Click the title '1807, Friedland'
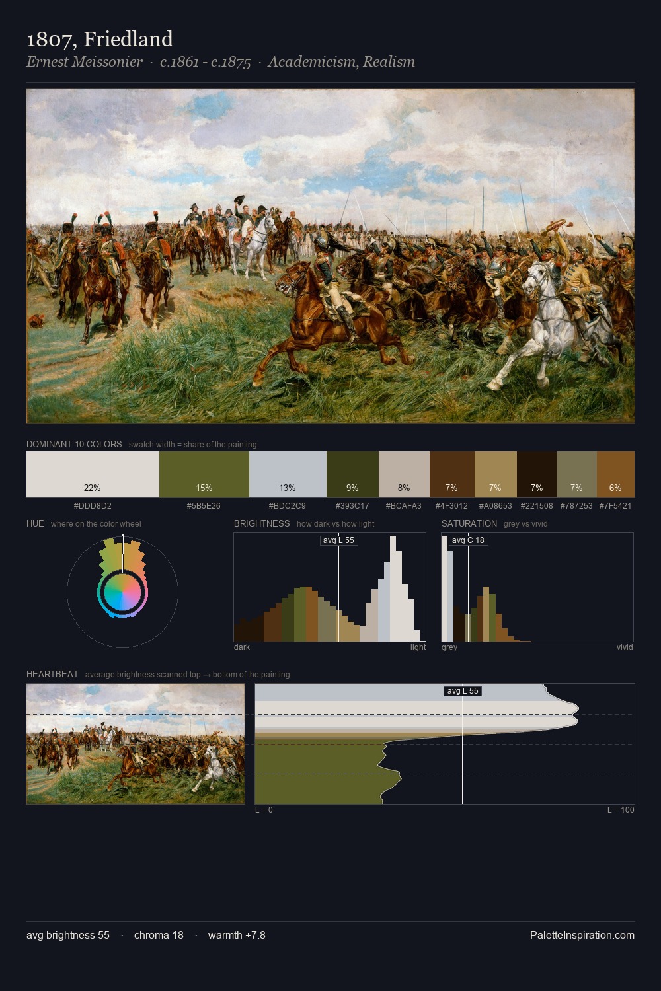The width and height of the screenshot is (661, 991). click(100, 39)
